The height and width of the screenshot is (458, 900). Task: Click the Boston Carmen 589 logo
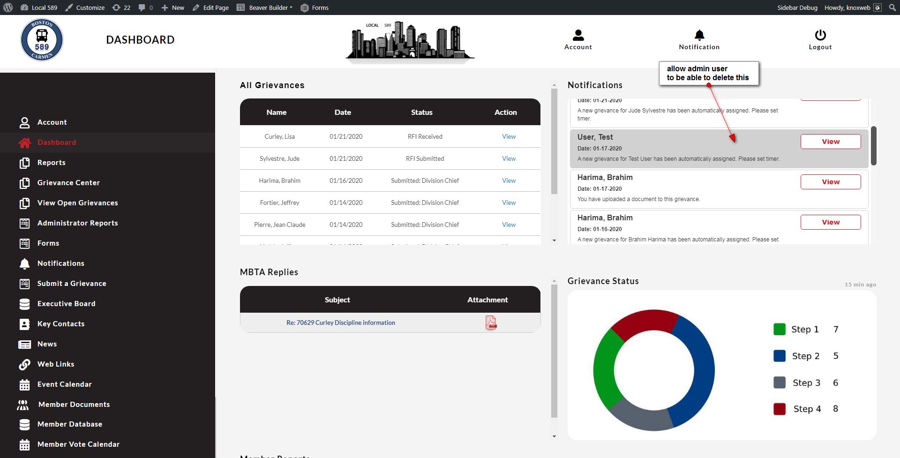(42, 40)
